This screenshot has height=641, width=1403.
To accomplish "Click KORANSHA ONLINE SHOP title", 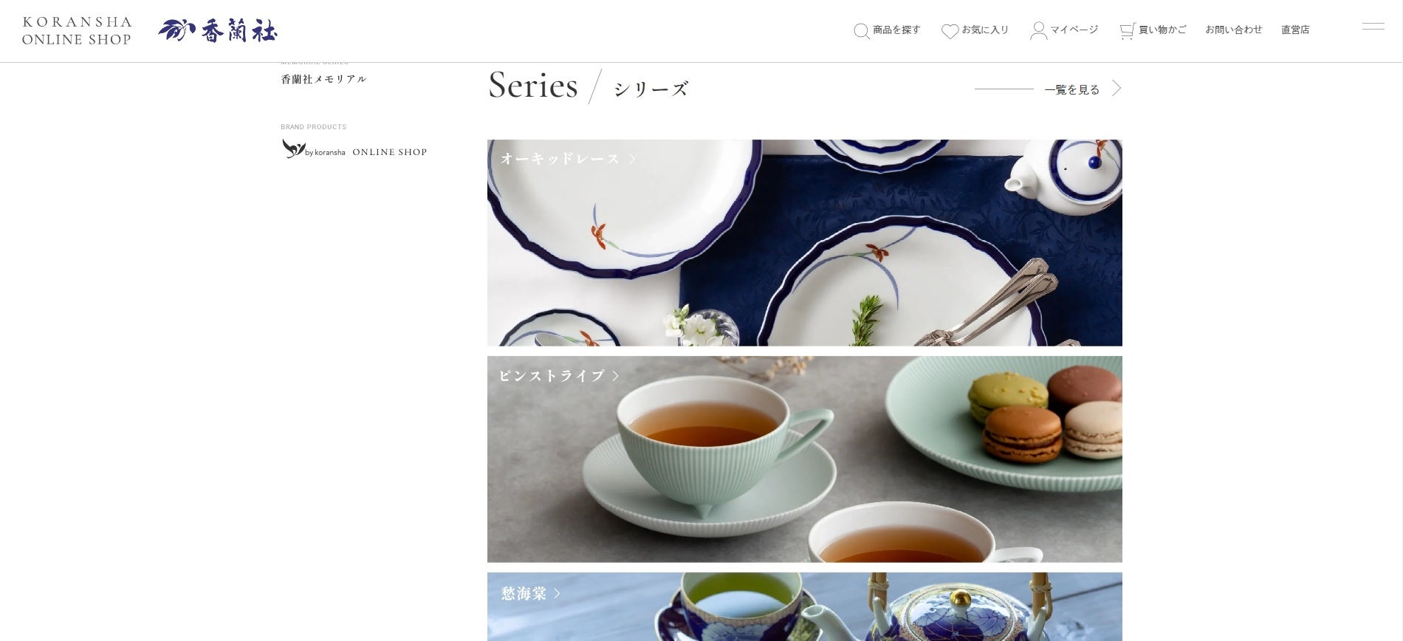I will [x=77, y=31].
